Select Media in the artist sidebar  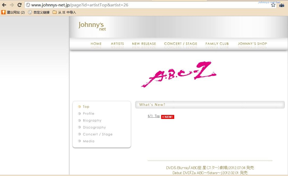(89, 141)
